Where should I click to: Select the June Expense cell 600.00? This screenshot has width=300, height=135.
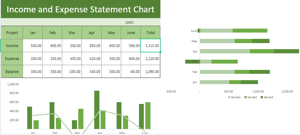pyautogui.click(x=131, y=59)
